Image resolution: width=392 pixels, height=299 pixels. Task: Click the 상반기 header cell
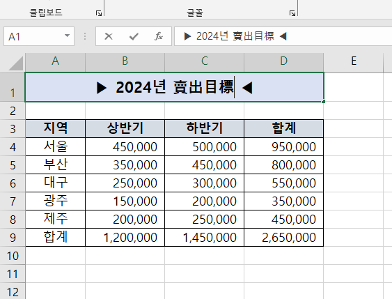click(125, 129)
